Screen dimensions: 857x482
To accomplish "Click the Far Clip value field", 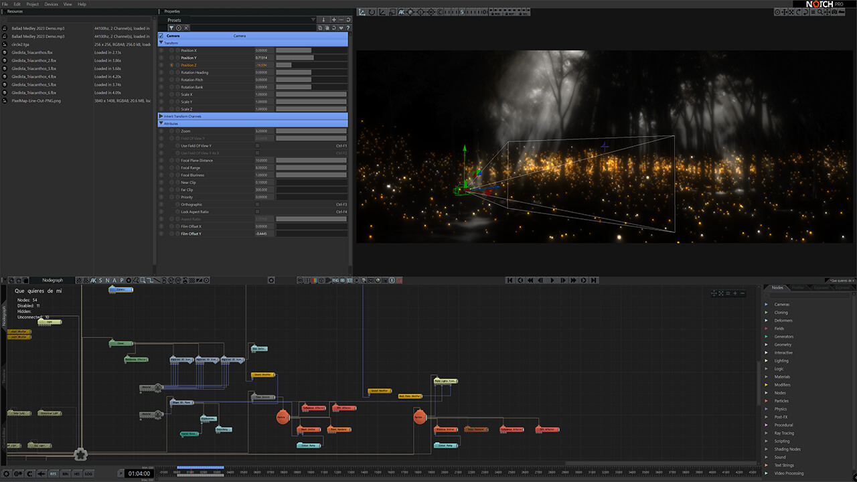I will 264,189.
